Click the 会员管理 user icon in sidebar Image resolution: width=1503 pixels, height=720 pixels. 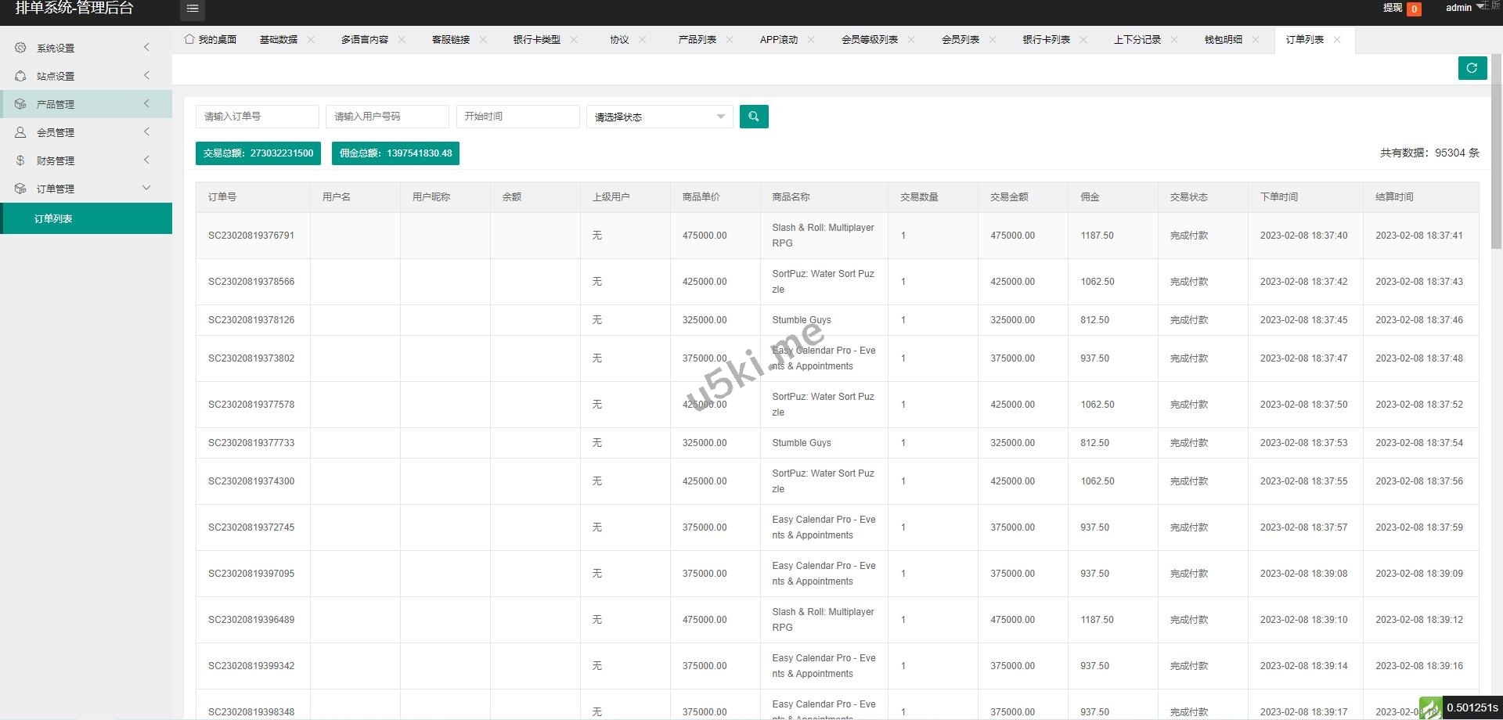20,132
